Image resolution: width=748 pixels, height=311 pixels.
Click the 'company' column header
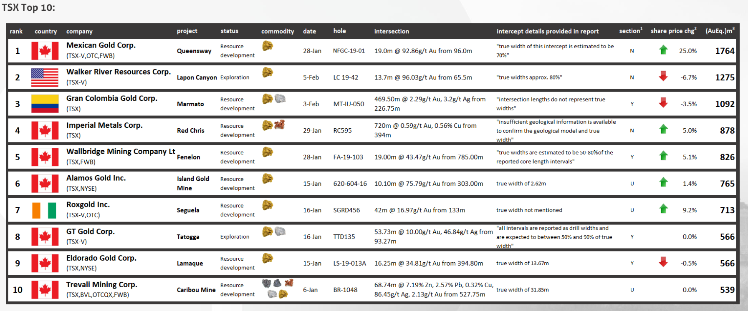79,31
